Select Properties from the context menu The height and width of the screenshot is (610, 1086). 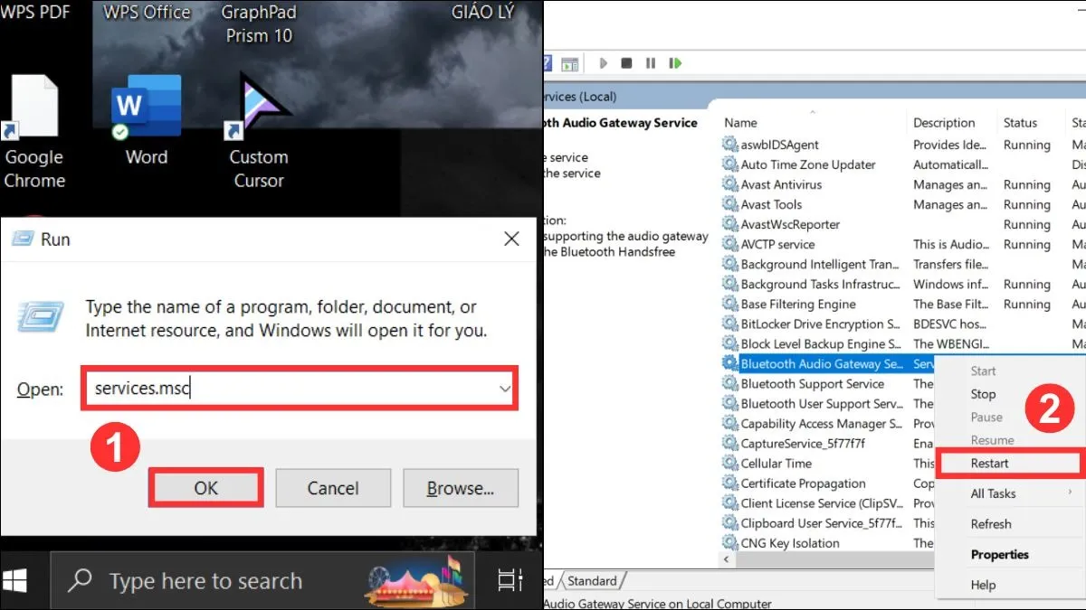[999, 554]
